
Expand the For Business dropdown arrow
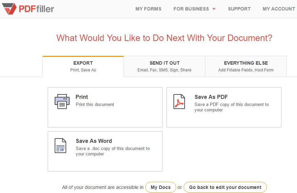pos(214,9)
